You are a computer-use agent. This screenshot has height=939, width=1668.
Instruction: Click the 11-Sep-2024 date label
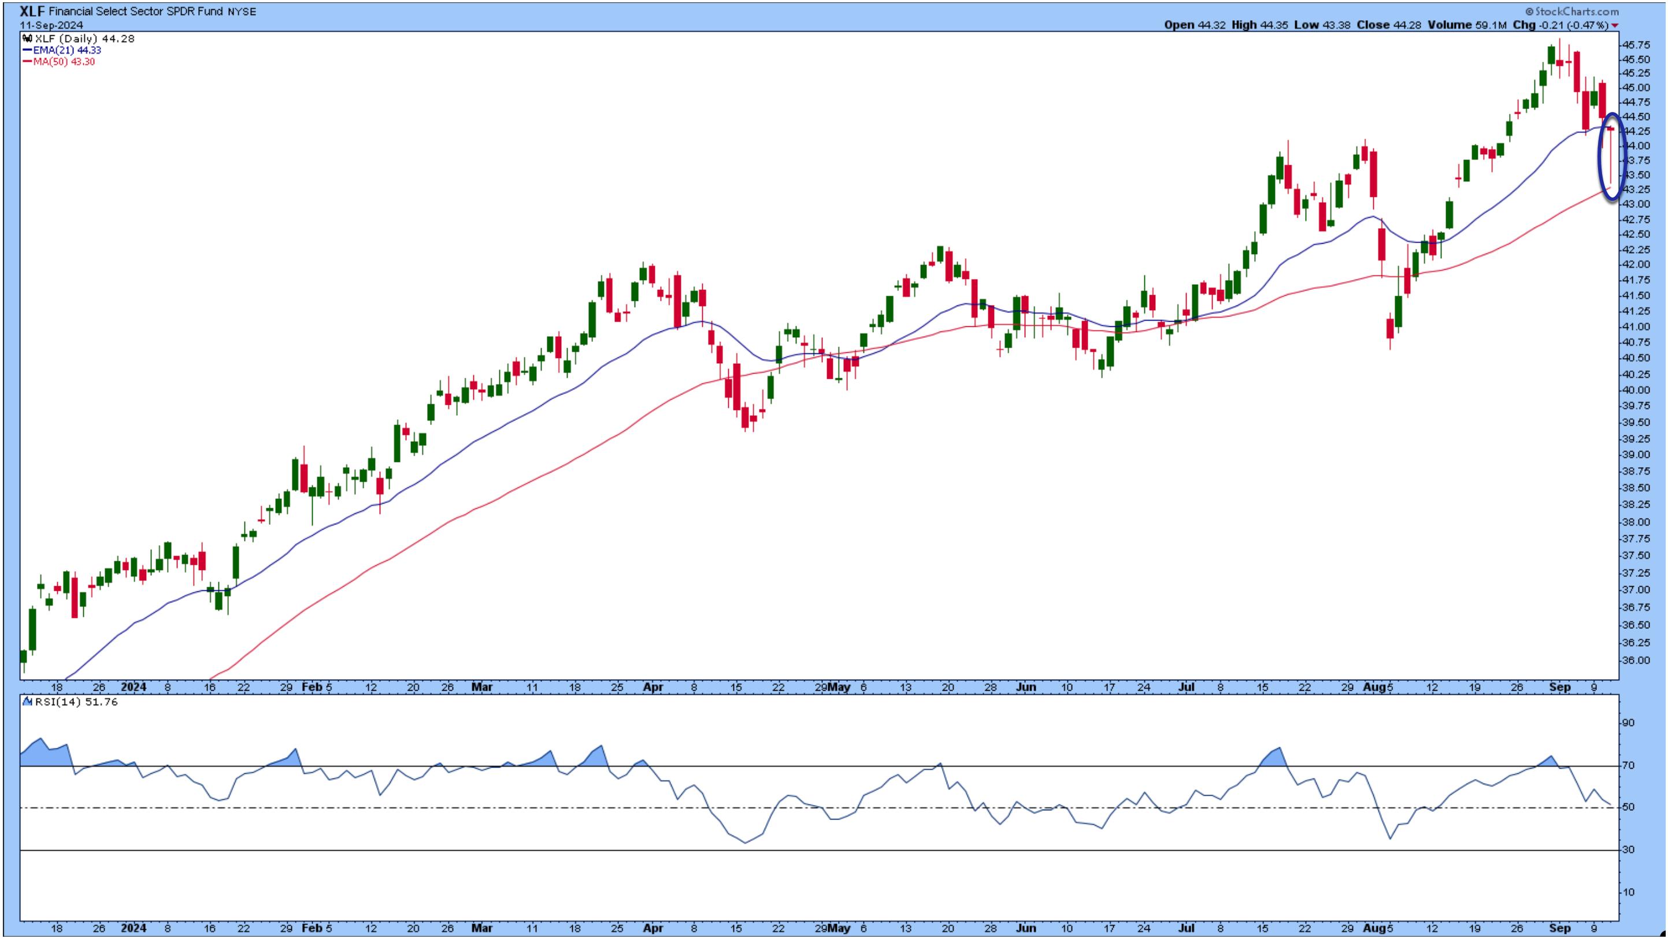click(x=51, y=25)
